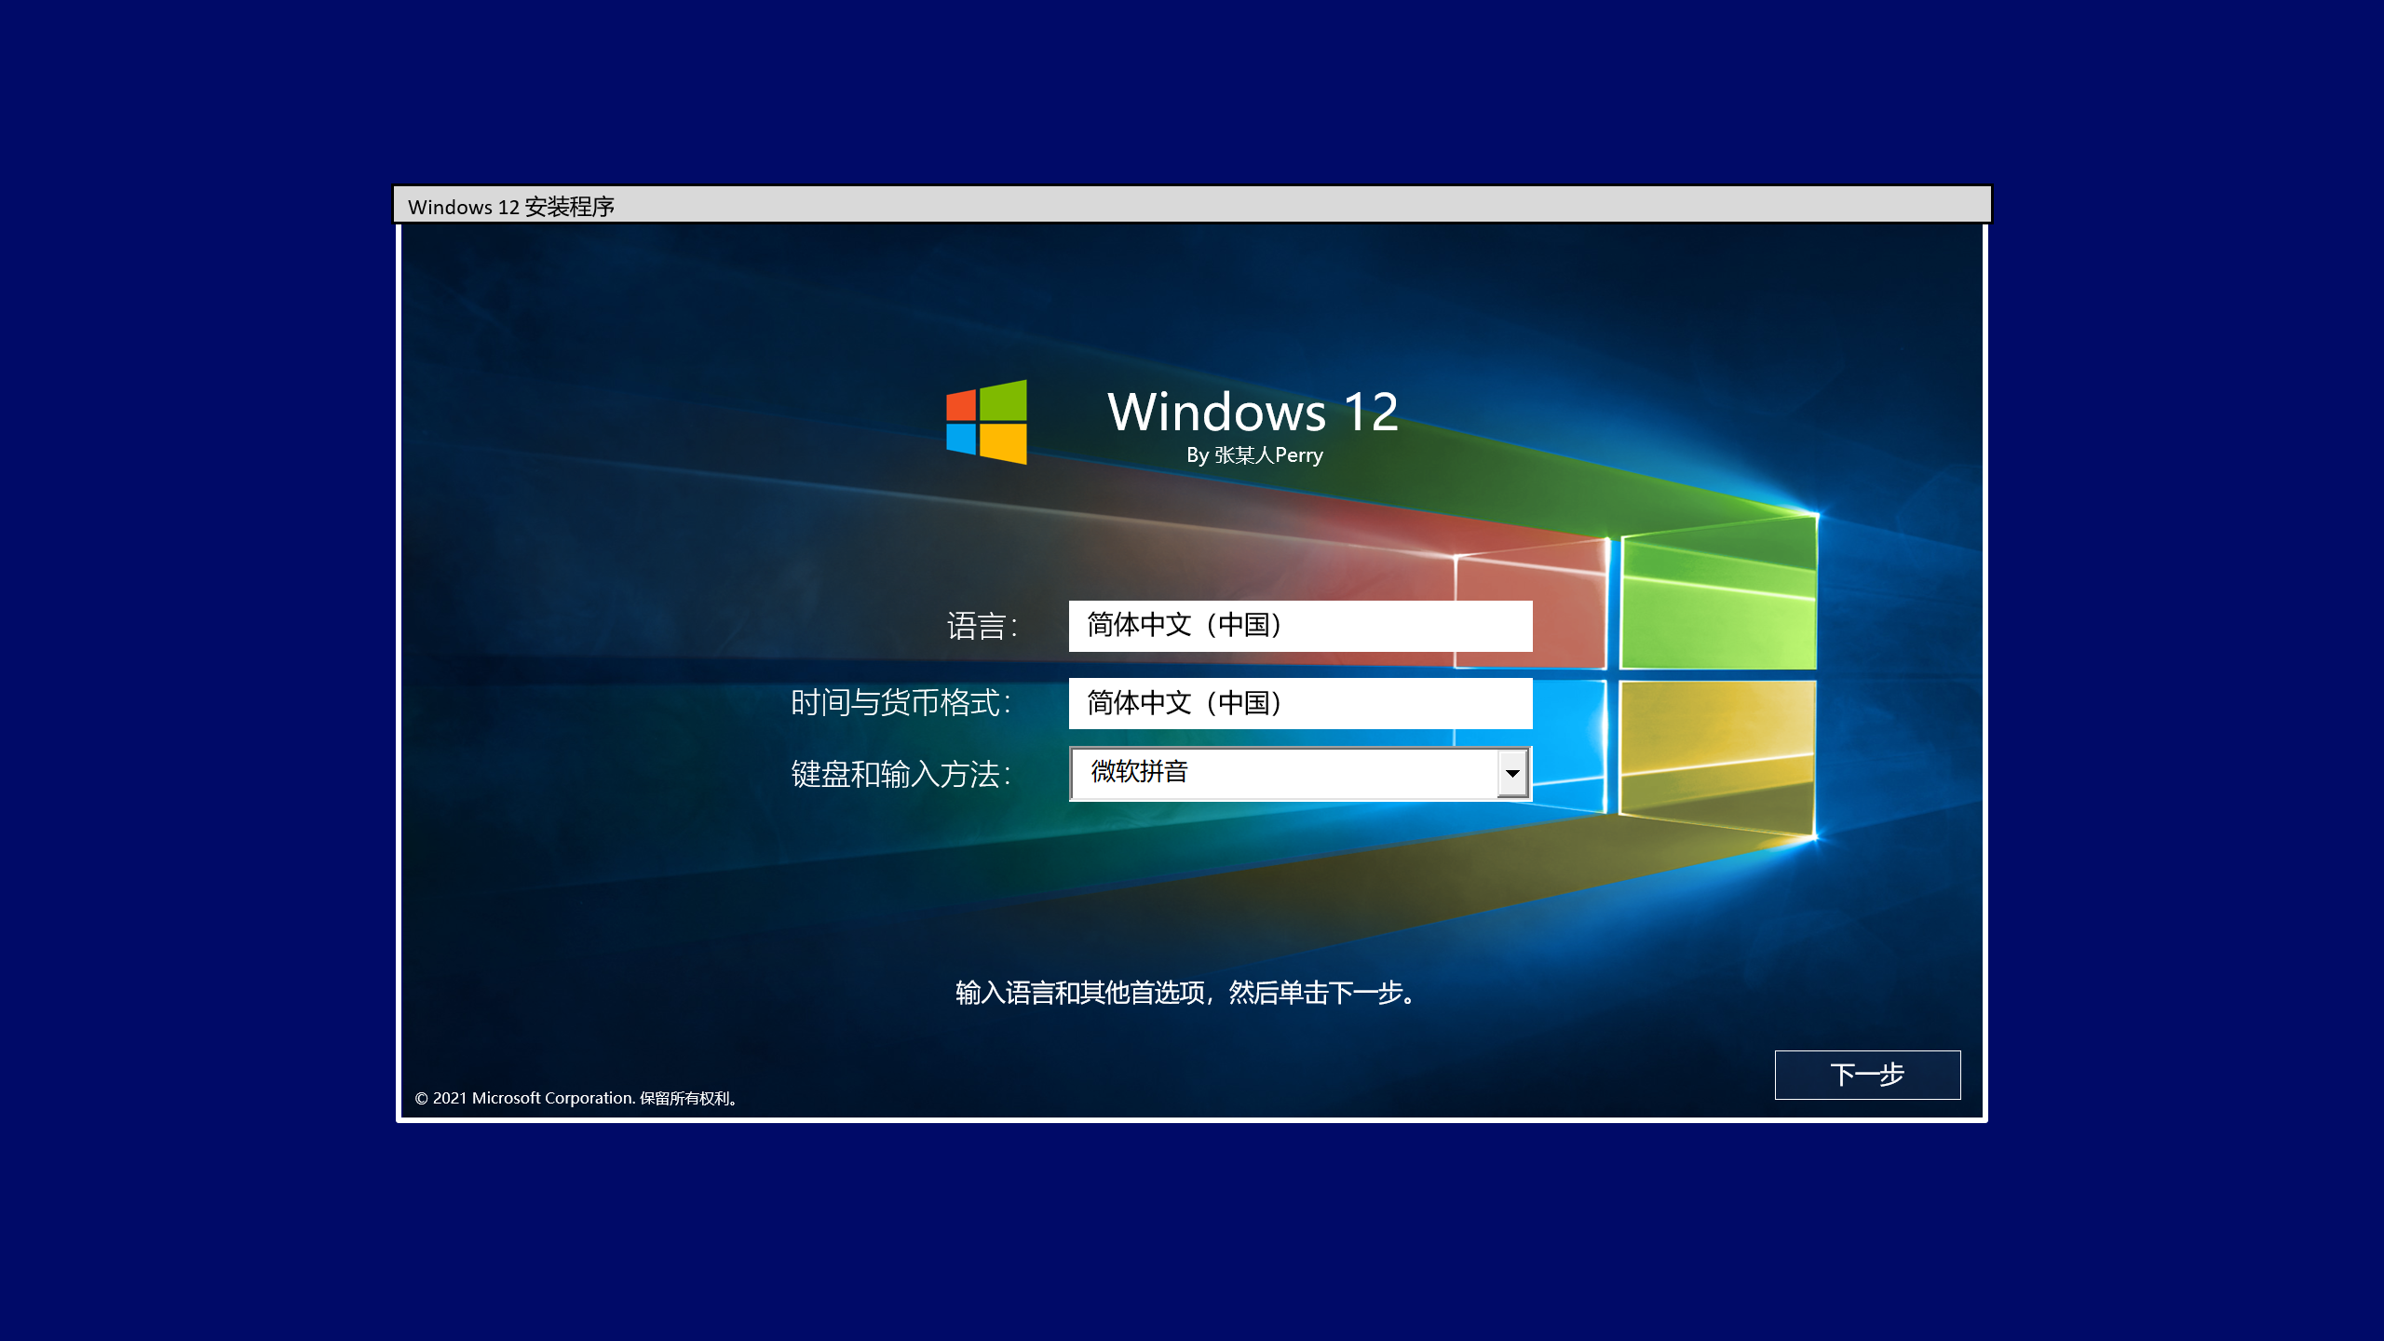Click the Microsoft copyright notice text
The height and width of the screenshot is (1341, 2384).
[x=576, y=1097]
